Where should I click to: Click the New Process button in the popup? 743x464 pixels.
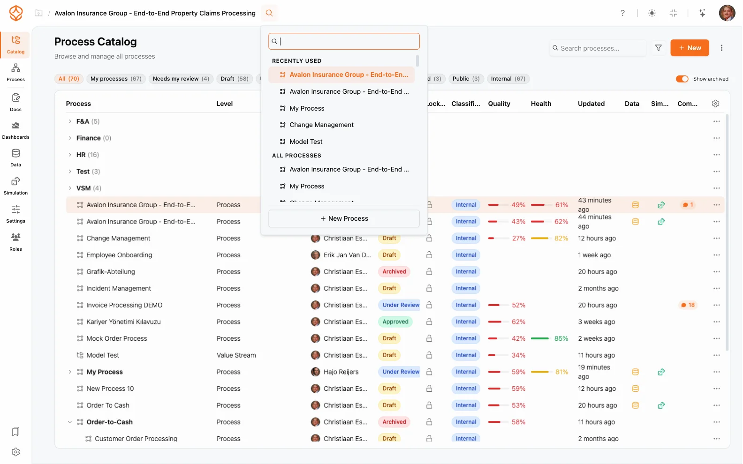(x=344, y=219)
